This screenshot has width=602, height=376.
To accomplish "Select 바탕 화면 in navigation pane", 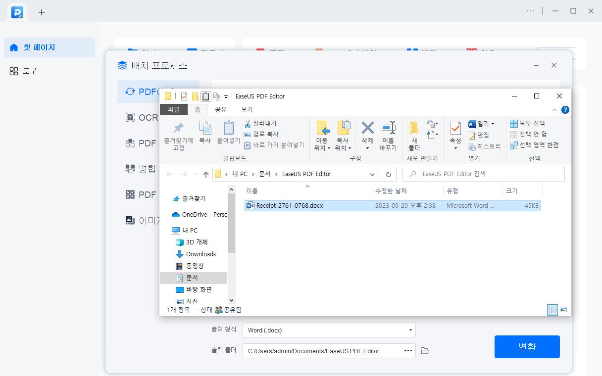I will click(x=194, y=289).
